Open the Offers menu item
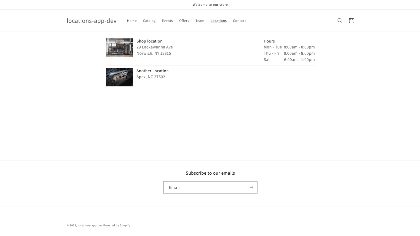Screen dimensions: 420x236 pyautogui.click(x=184, y=20)
